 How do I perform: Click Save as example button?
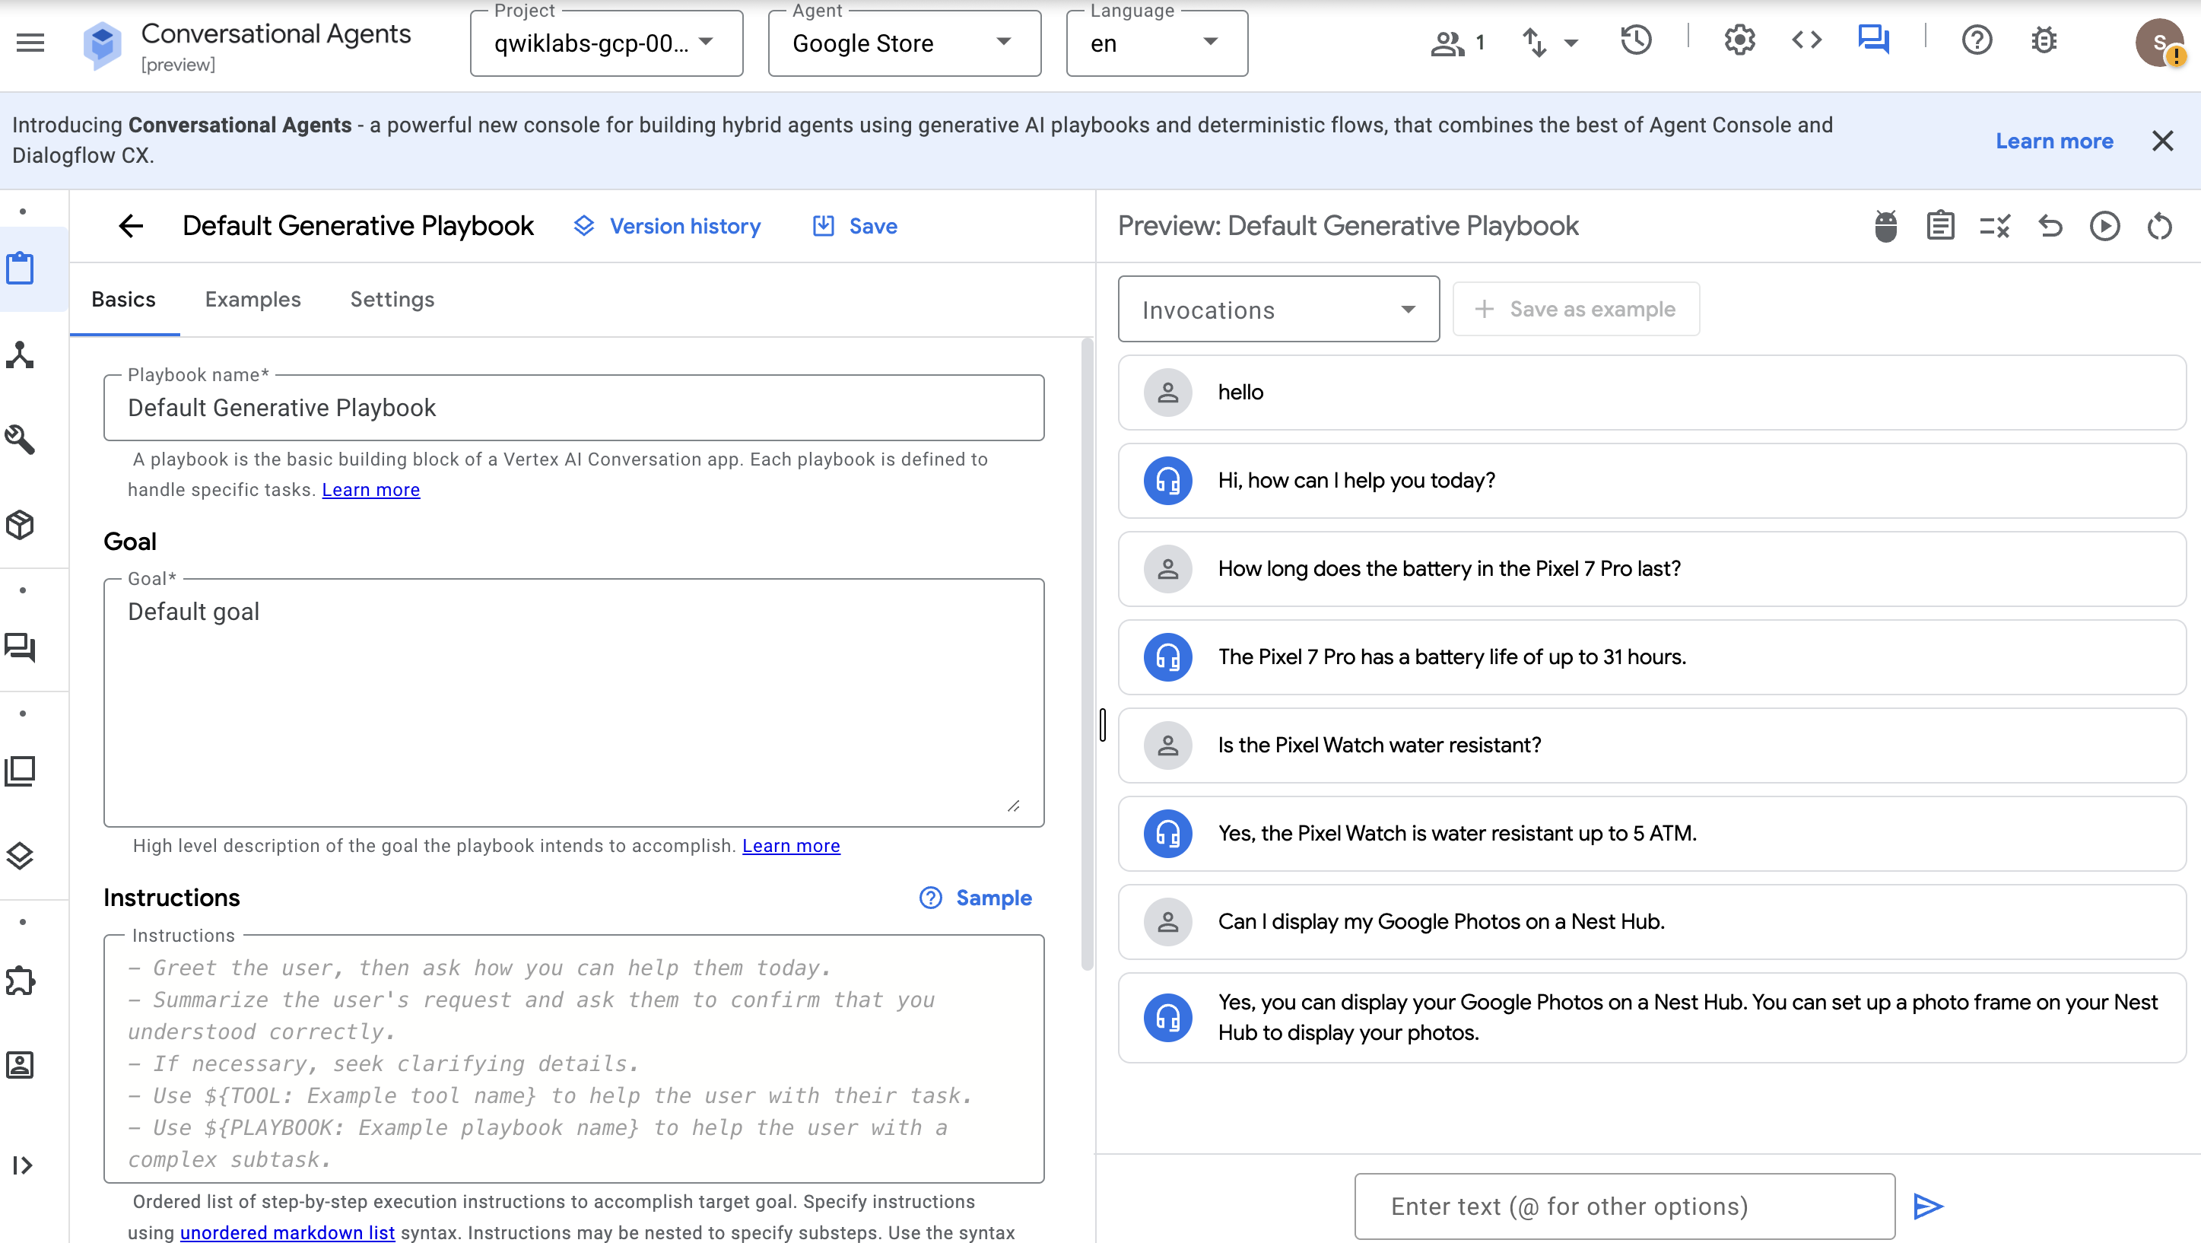click(1576, 309)
